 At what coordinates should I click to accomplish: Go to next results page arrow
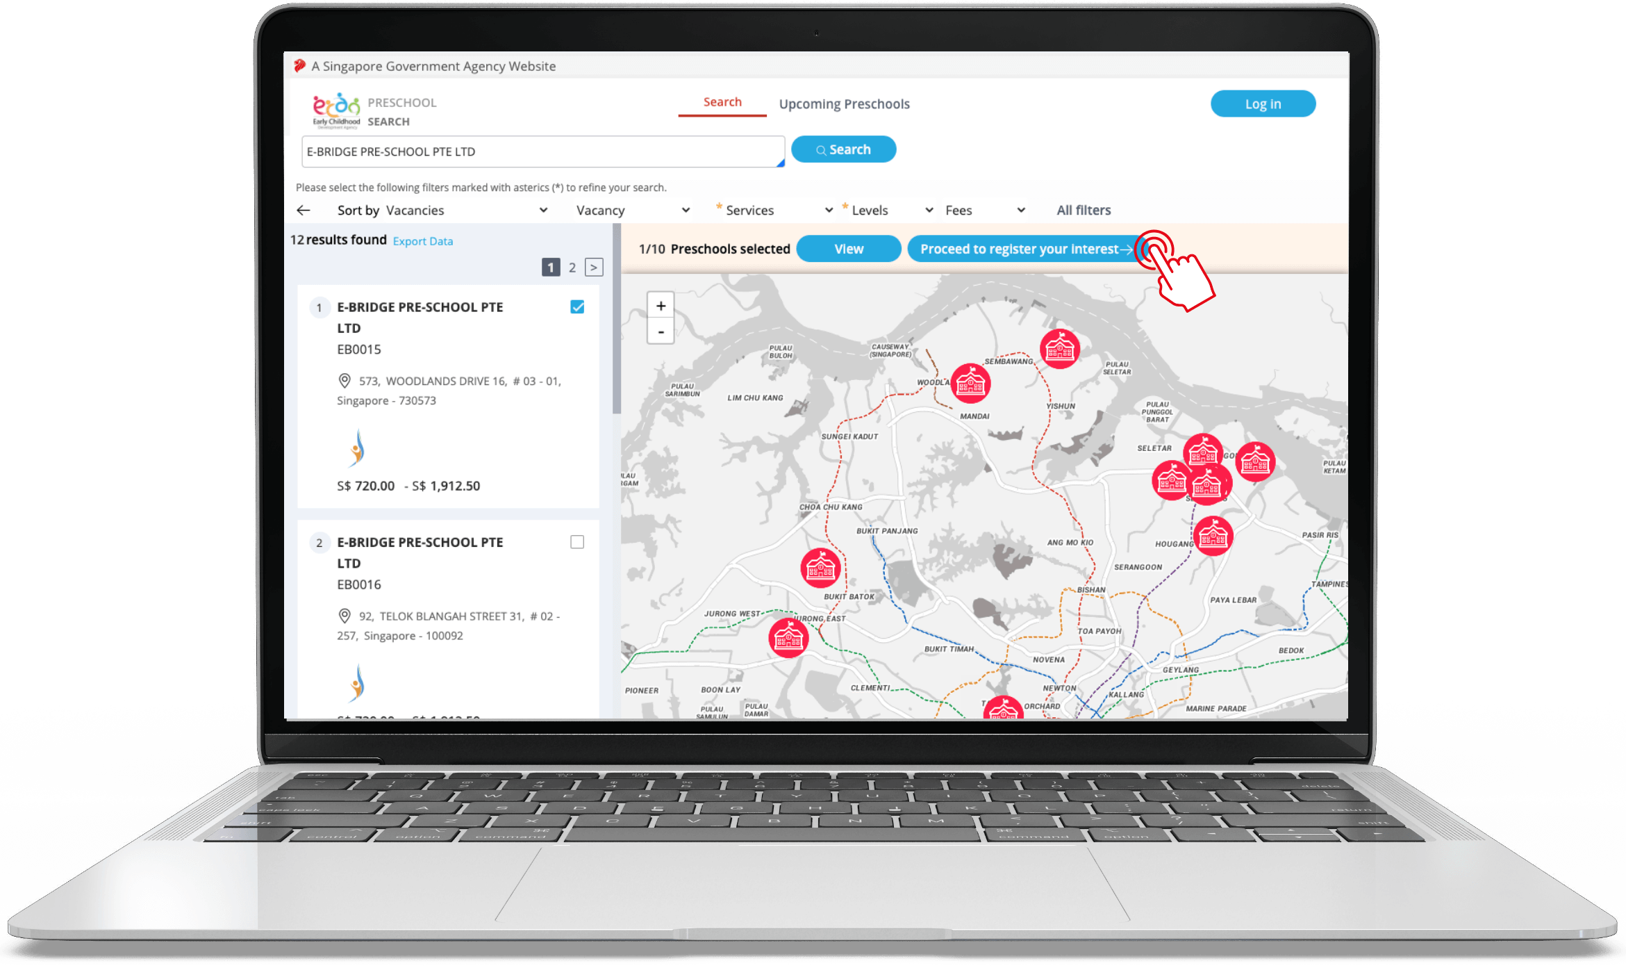(594, 268)
